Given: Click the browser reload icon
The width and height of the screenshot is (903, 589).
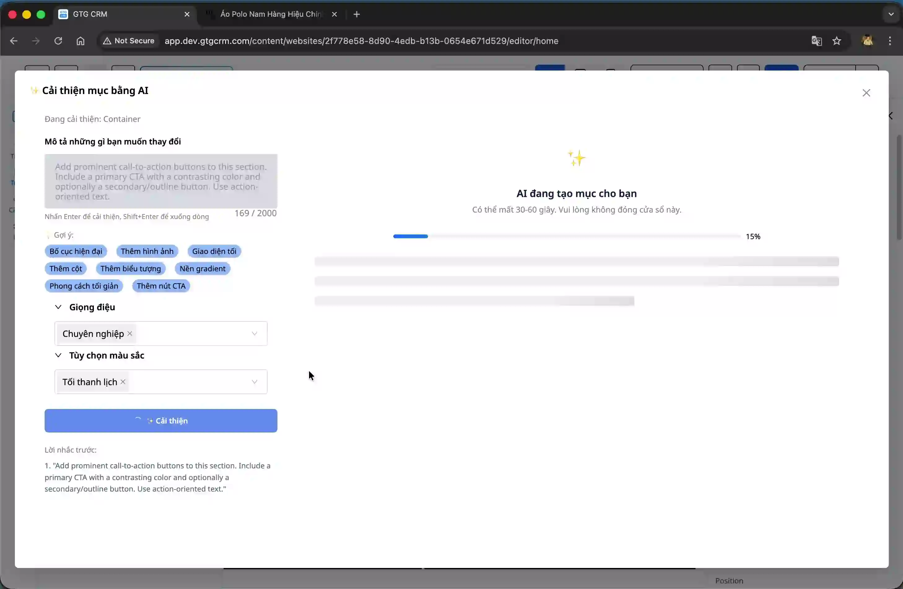Looking at the screenshot, I should tap(58, 41).
